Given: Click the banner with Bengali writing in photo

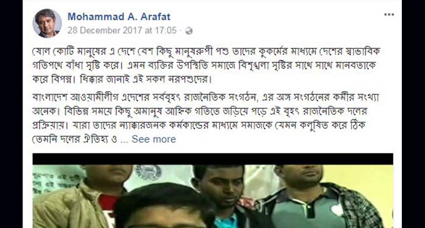Looking at the screenshot, I should (x=55, y=180).
